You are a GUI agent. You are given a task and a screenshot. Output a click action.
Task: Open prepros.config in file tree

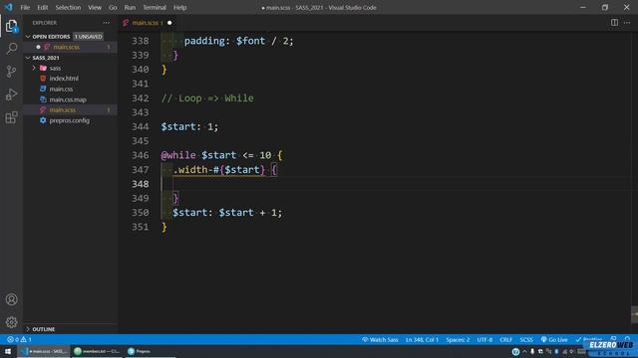70,120
